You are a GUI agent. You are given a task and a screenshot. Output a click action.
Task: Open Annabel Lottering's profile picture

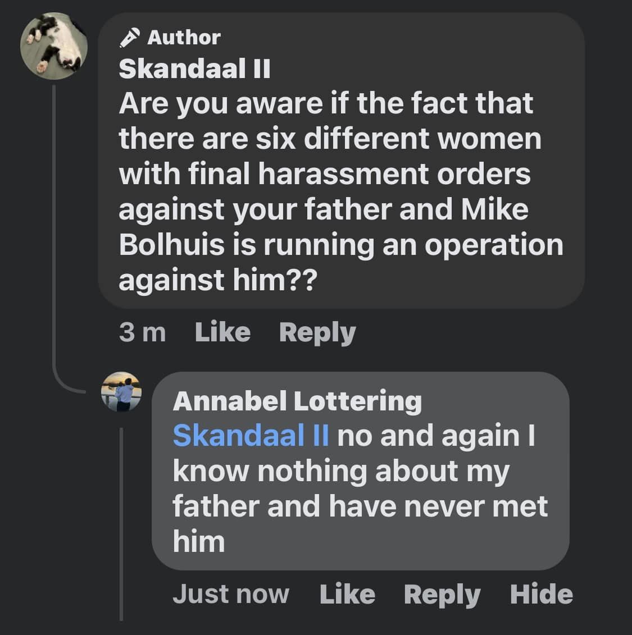[121, 391]
